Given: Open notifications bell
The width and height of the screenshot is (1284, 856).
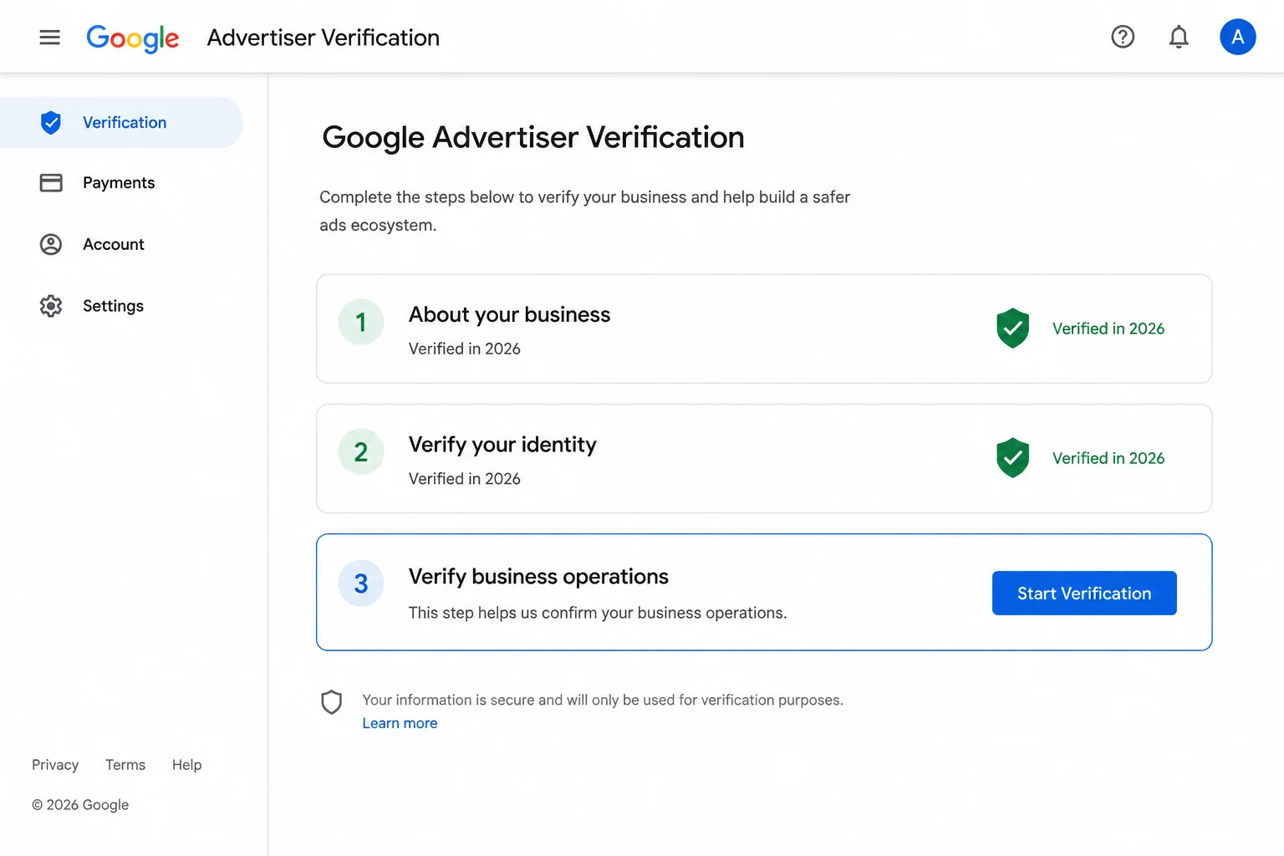Looking at the screenshot, I should (1179, 37).
